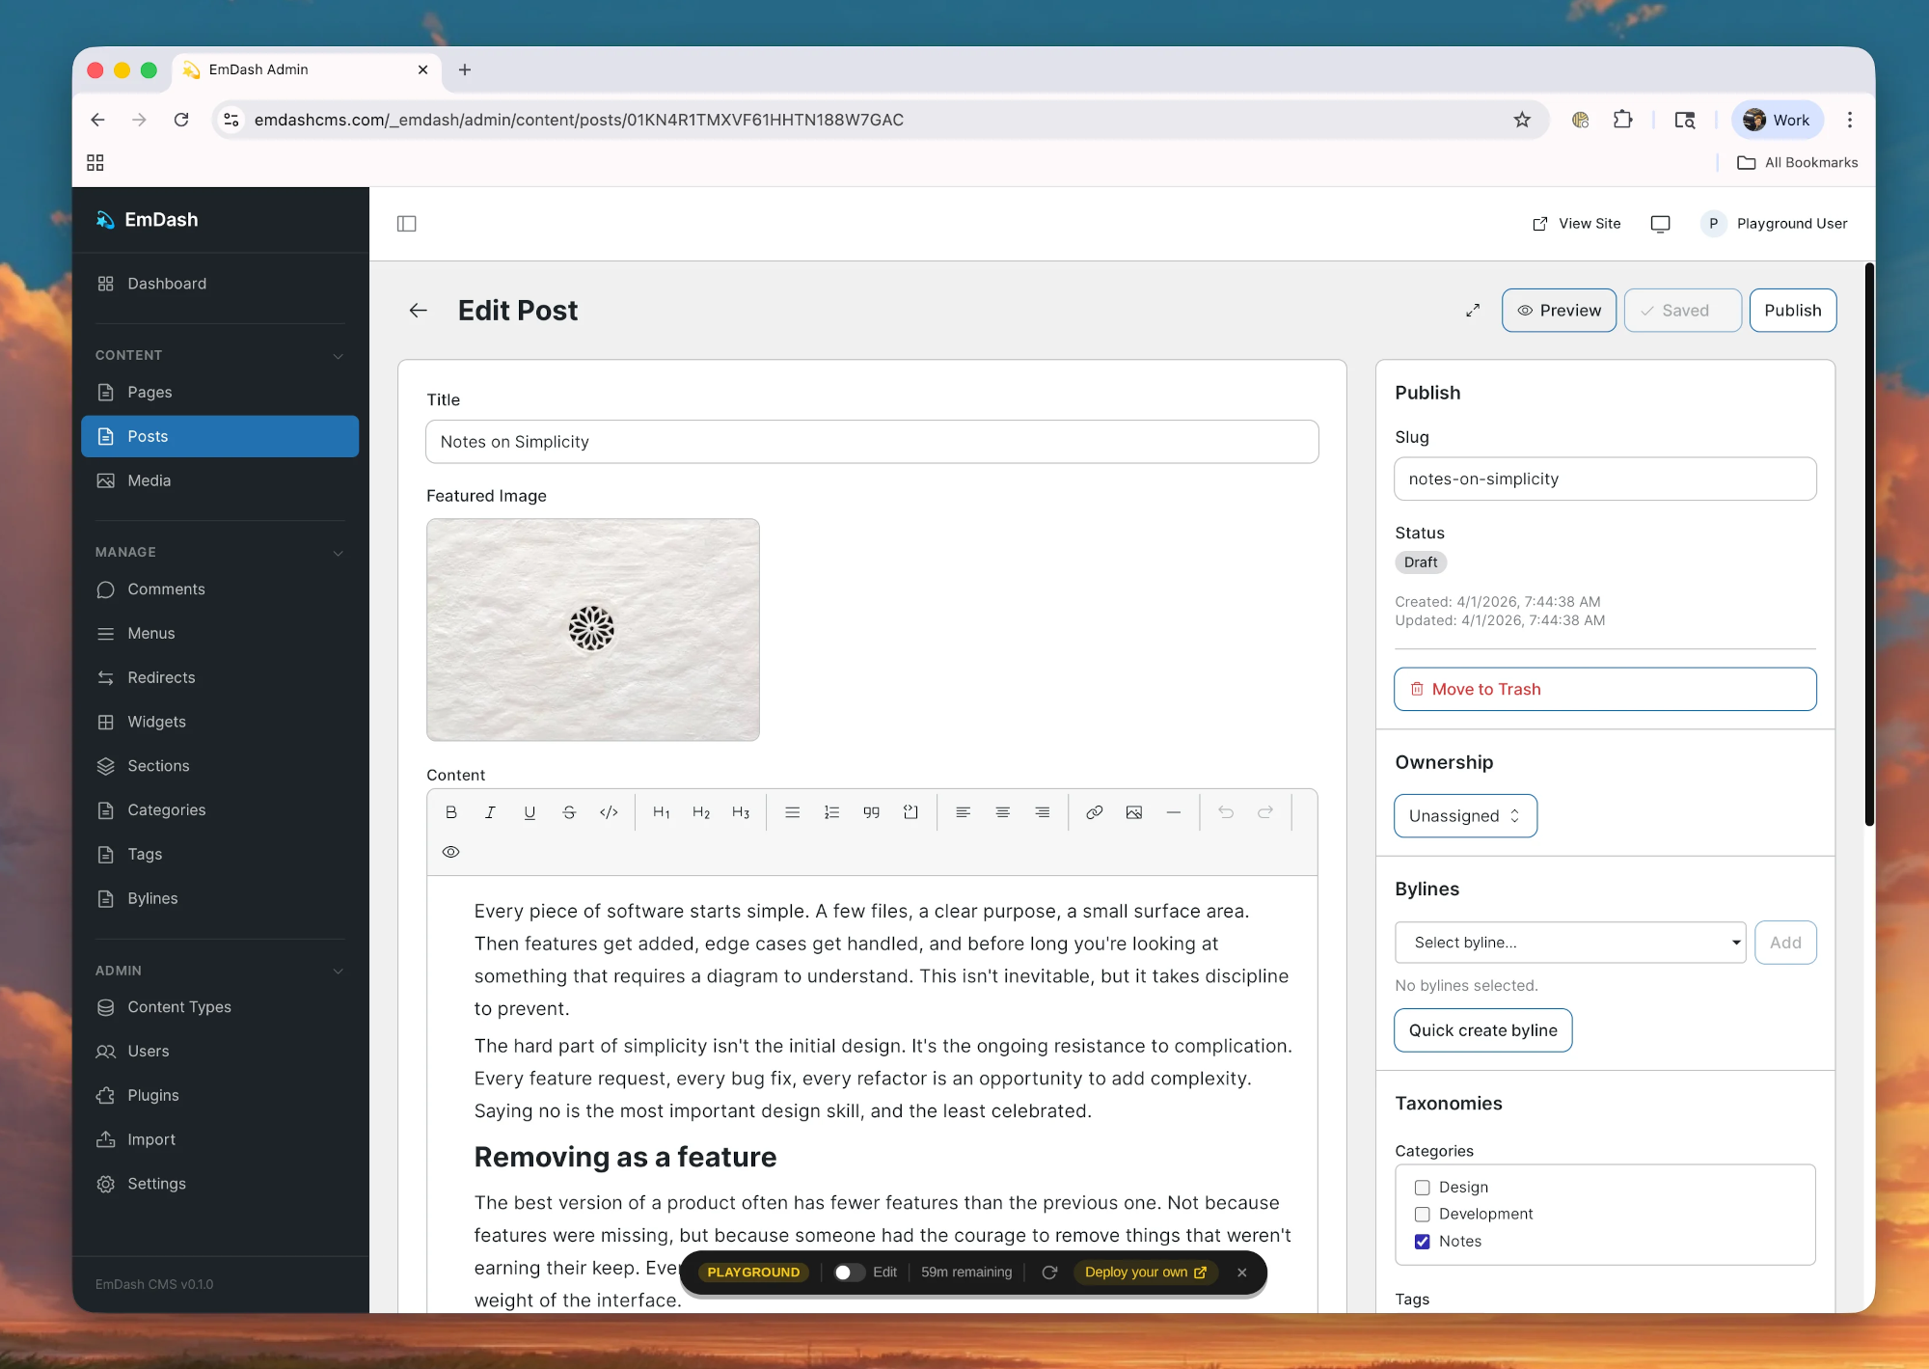Screen dimensions: 1929x1369
Task: Expand editor to fullscreen mode
Action: [x=1472, y=311]
